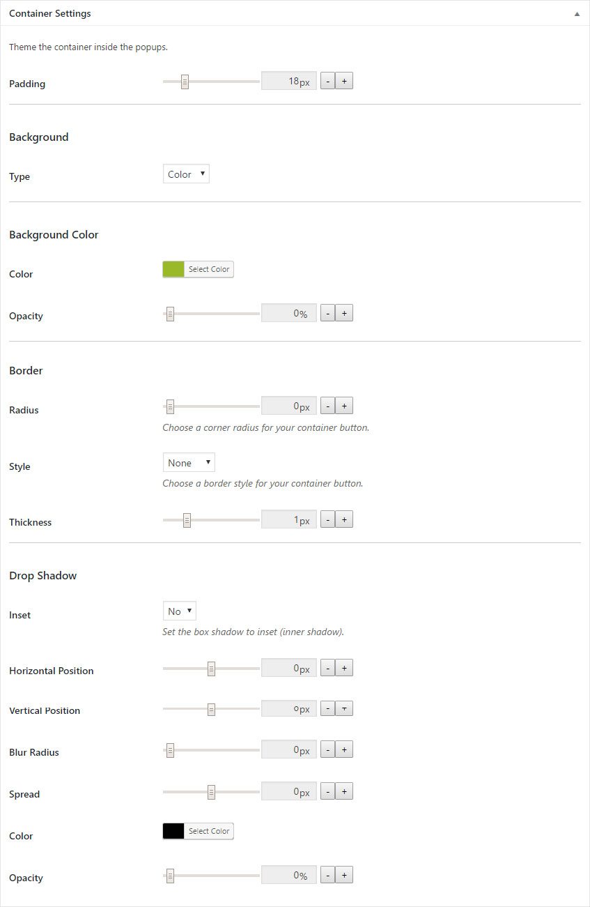Increase border Thickness with plus button
Viewport: 590px width, 907px height.
click(344, 519)
